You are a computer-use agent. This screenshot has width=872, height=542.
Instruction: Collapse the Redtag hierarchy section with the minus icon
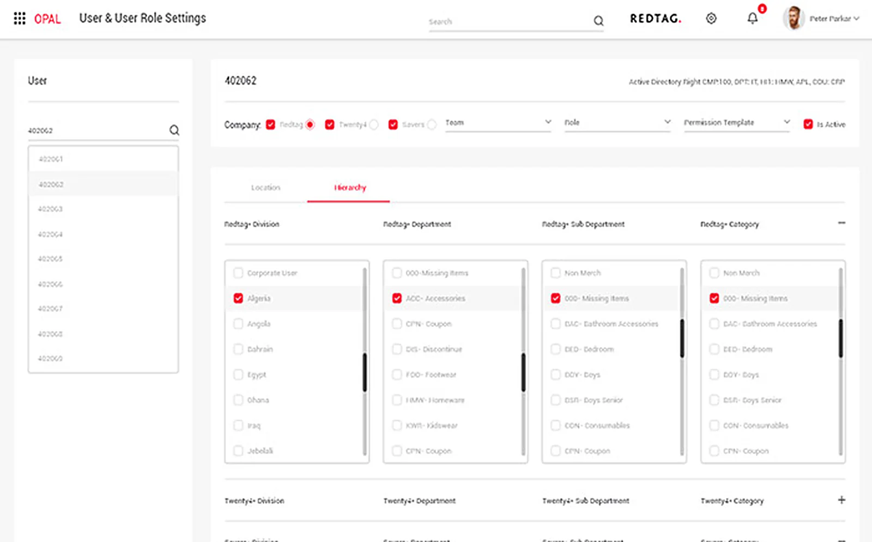[841, 223]
